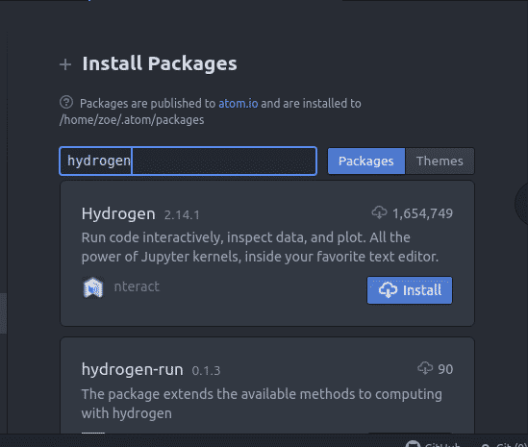528x447 pixels.
Task: Click the GitHub icon in status bar
Action: (x=413, y=444)
